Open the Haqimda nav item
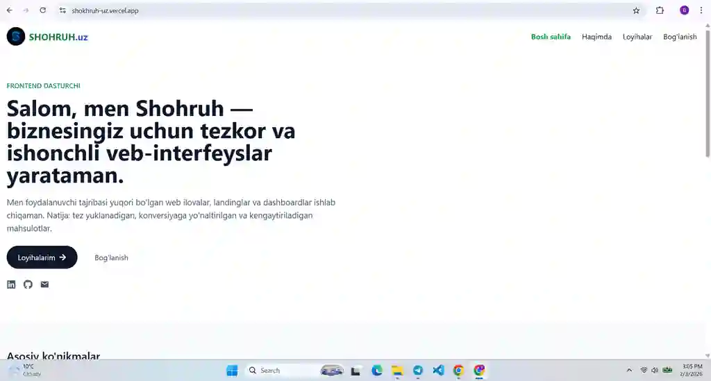The image size is (711, 381). 596,37
